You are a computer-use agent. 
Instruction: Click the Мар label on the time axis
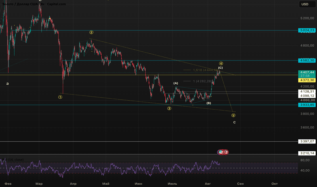coord(39,184)
